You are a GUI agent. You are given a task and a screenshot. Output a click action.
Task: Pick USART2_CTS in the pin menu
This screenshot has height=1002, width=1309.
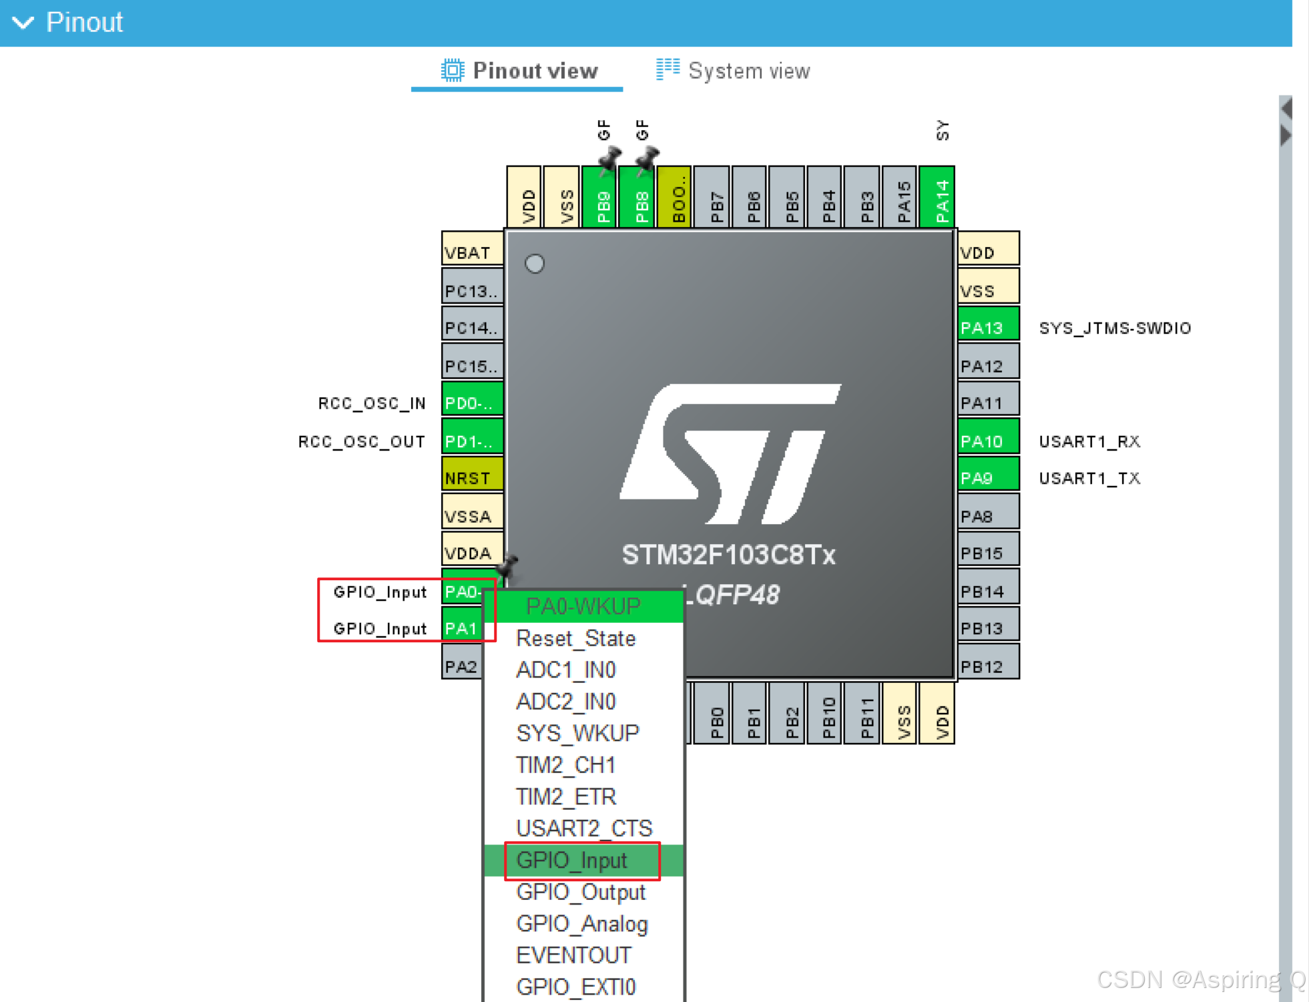coord(584,828)
